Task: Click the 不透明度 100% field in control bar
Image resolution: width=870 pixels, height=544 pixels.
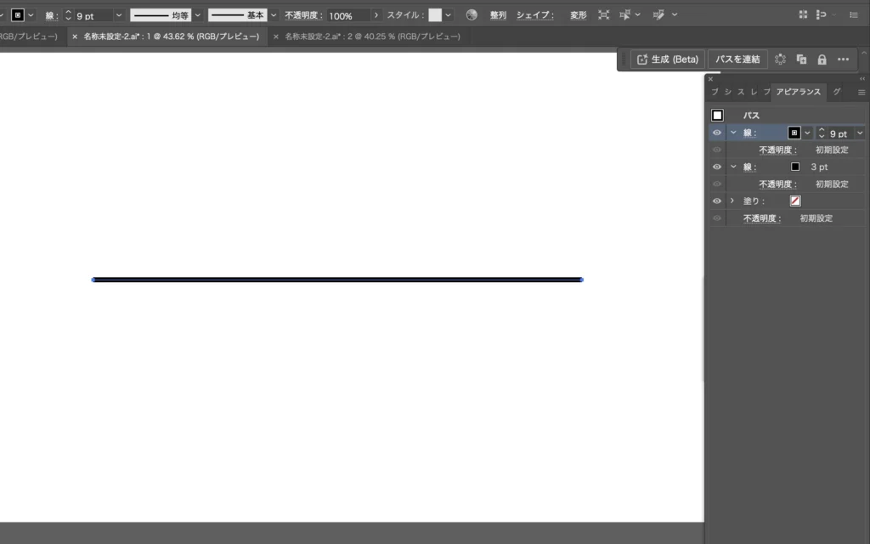Action: click(348, 15)
